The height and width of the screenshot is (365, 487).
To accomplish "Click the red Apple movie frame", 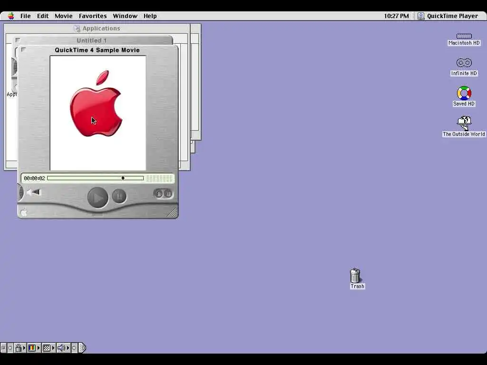I will coord(98,113).
